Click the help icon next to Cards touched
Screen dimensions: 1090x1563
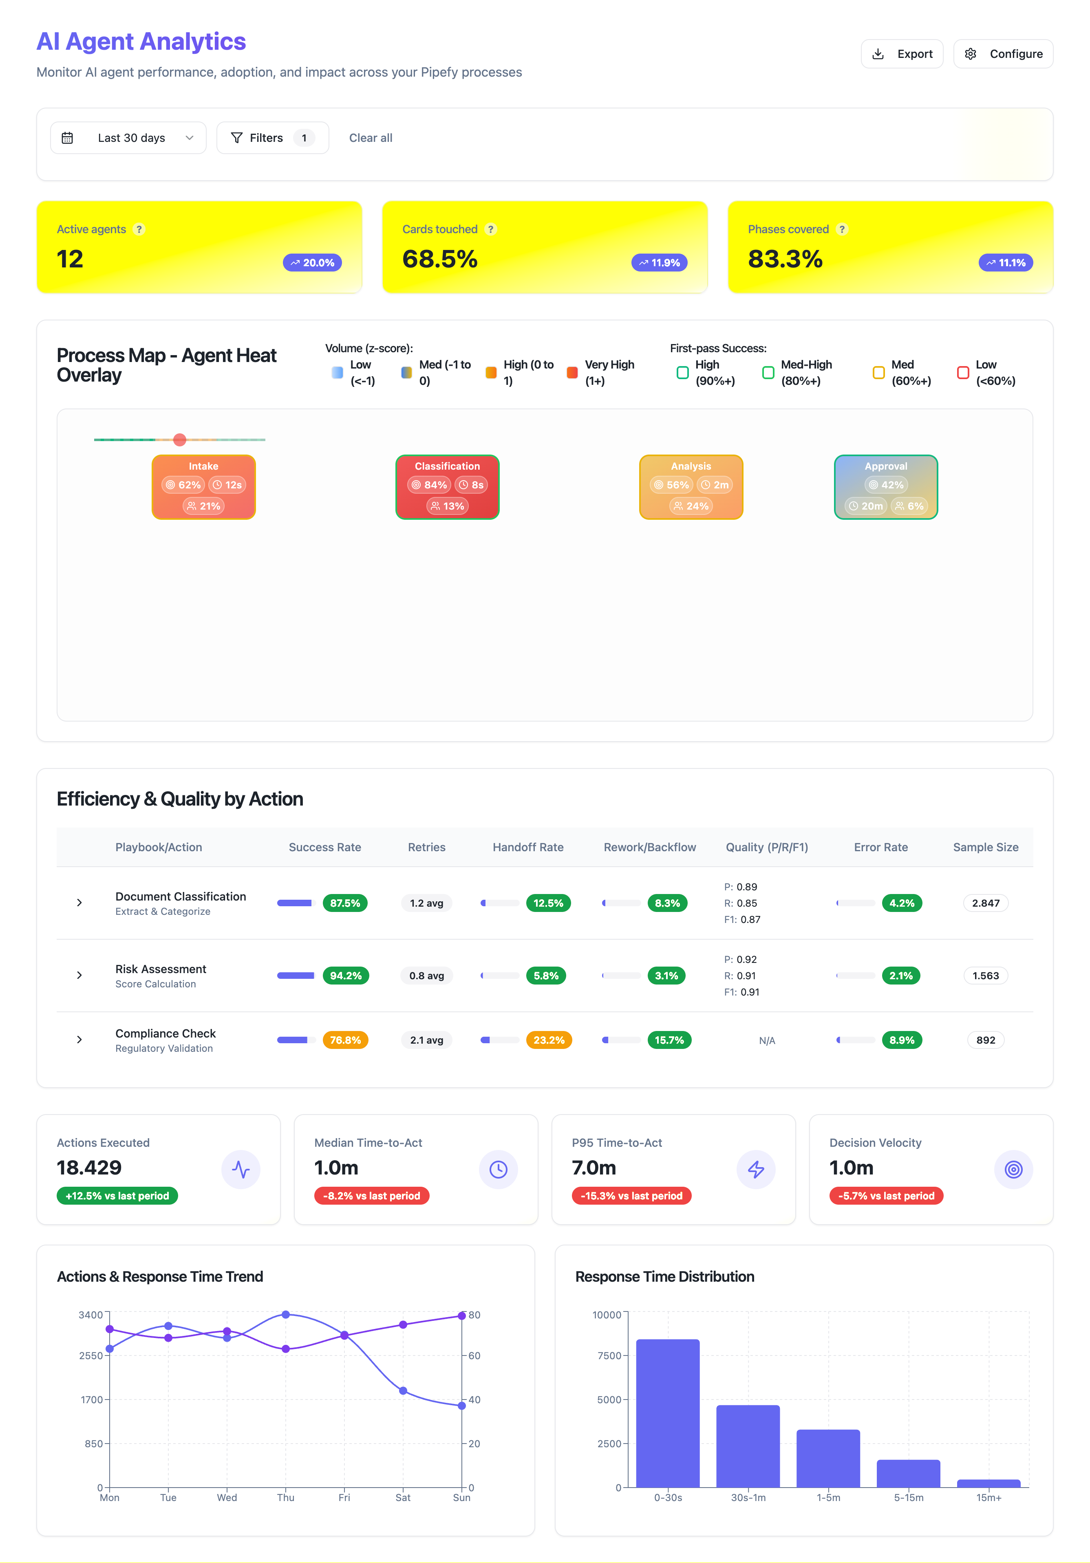(491, 230)
